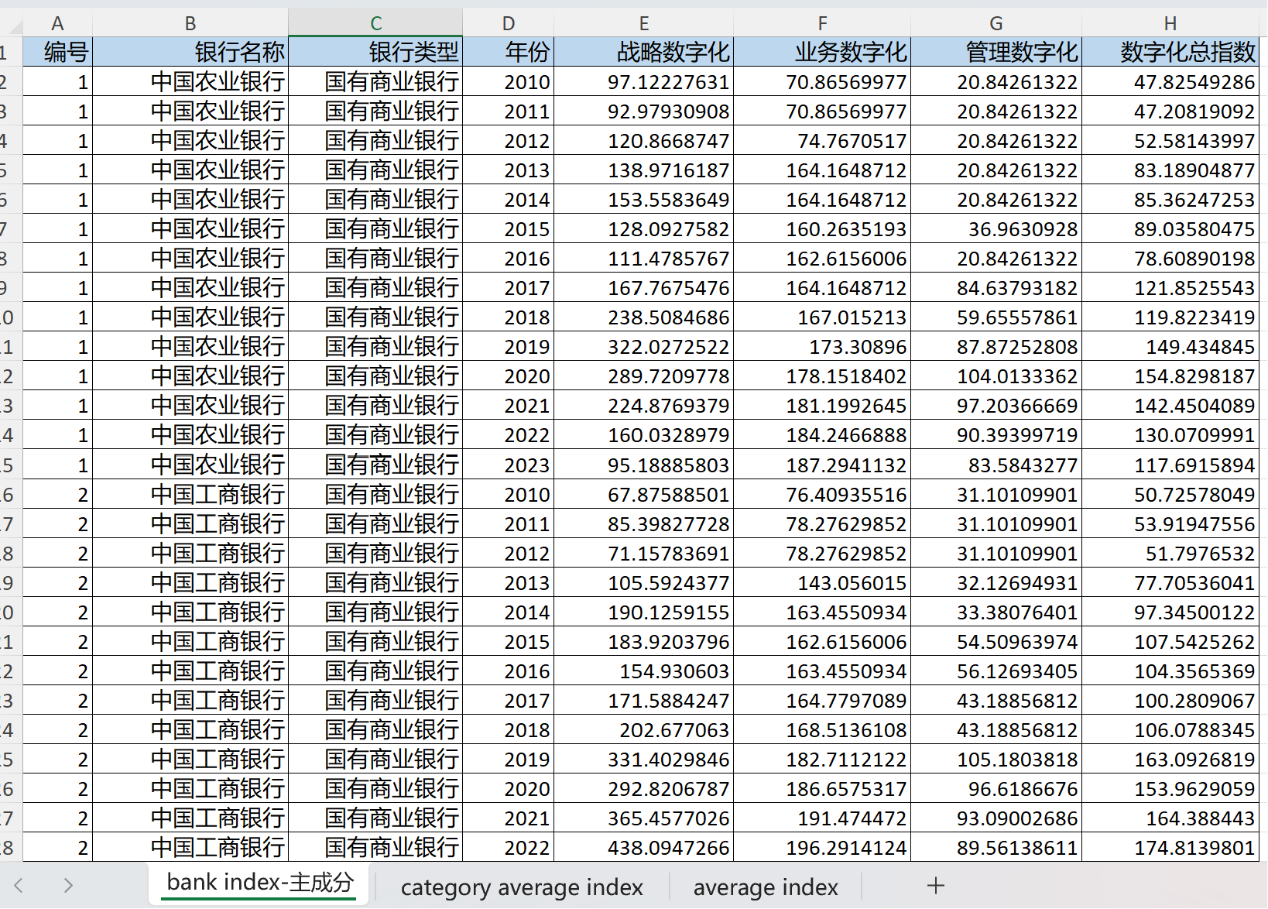Click the cell containing 160.2635193
The image size is (1268, 909).
coord(822,228)
